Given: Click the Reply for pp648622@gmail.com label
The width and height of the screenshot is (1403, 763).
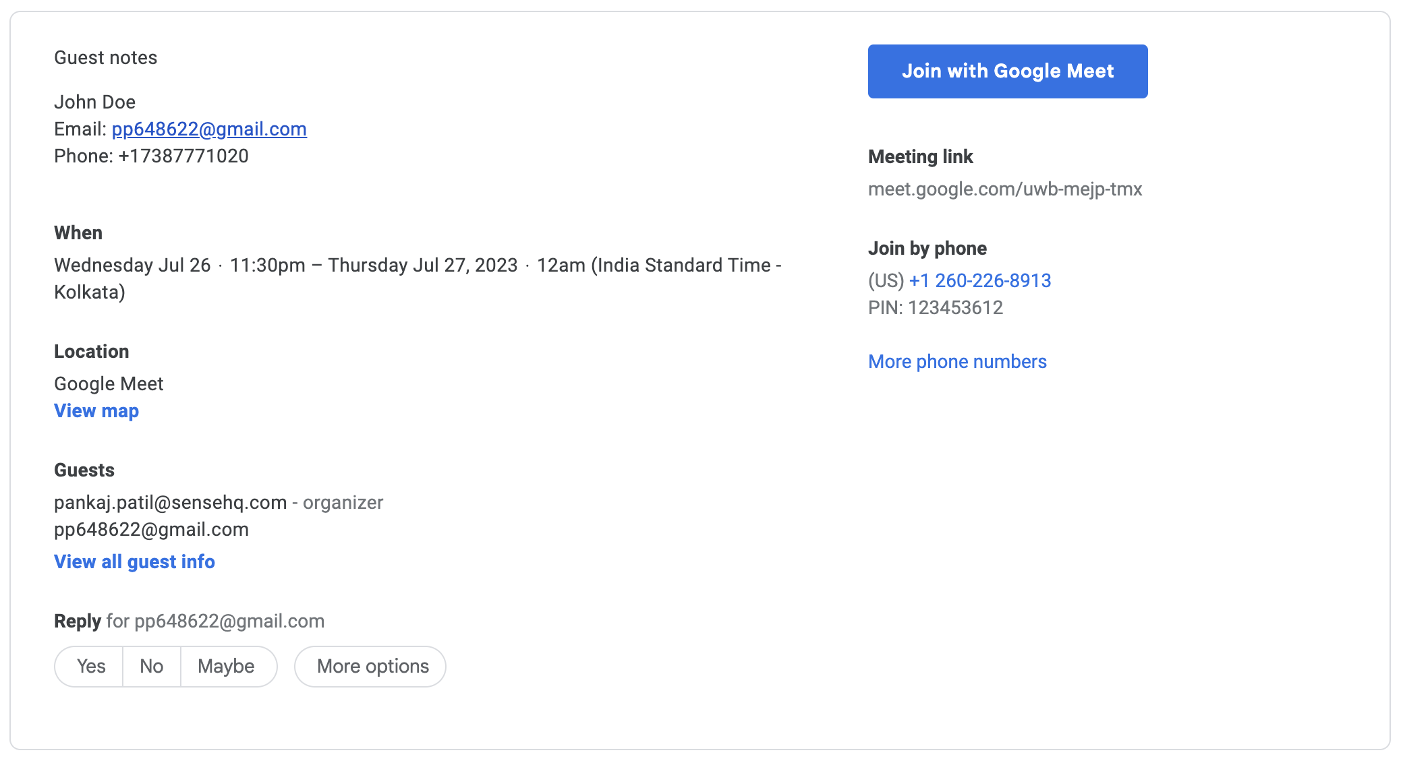Looking at the screenshot, I should coord(189,621).
